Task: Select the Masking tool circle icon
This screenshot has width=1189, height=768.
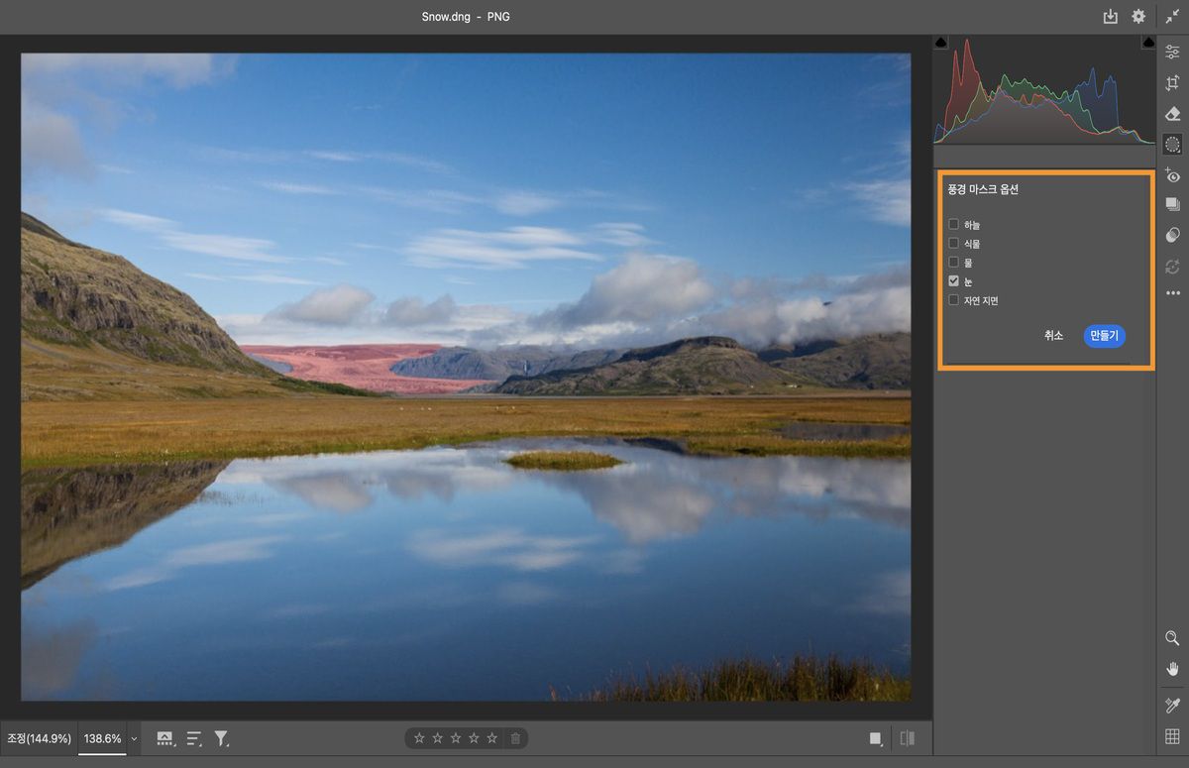Action: (1172, 145)
